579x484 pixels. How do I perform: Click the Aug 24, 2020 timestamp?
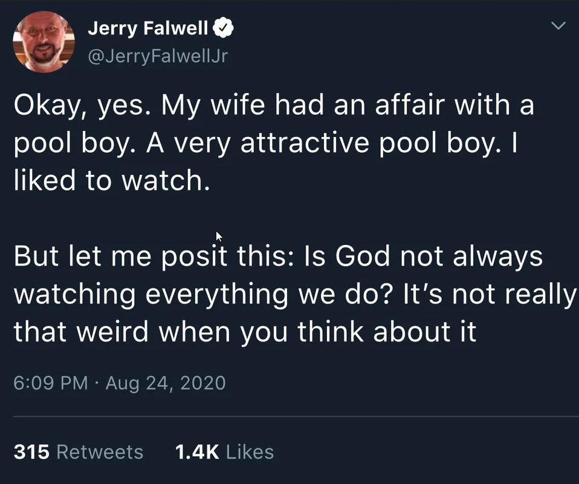[164, 383]
